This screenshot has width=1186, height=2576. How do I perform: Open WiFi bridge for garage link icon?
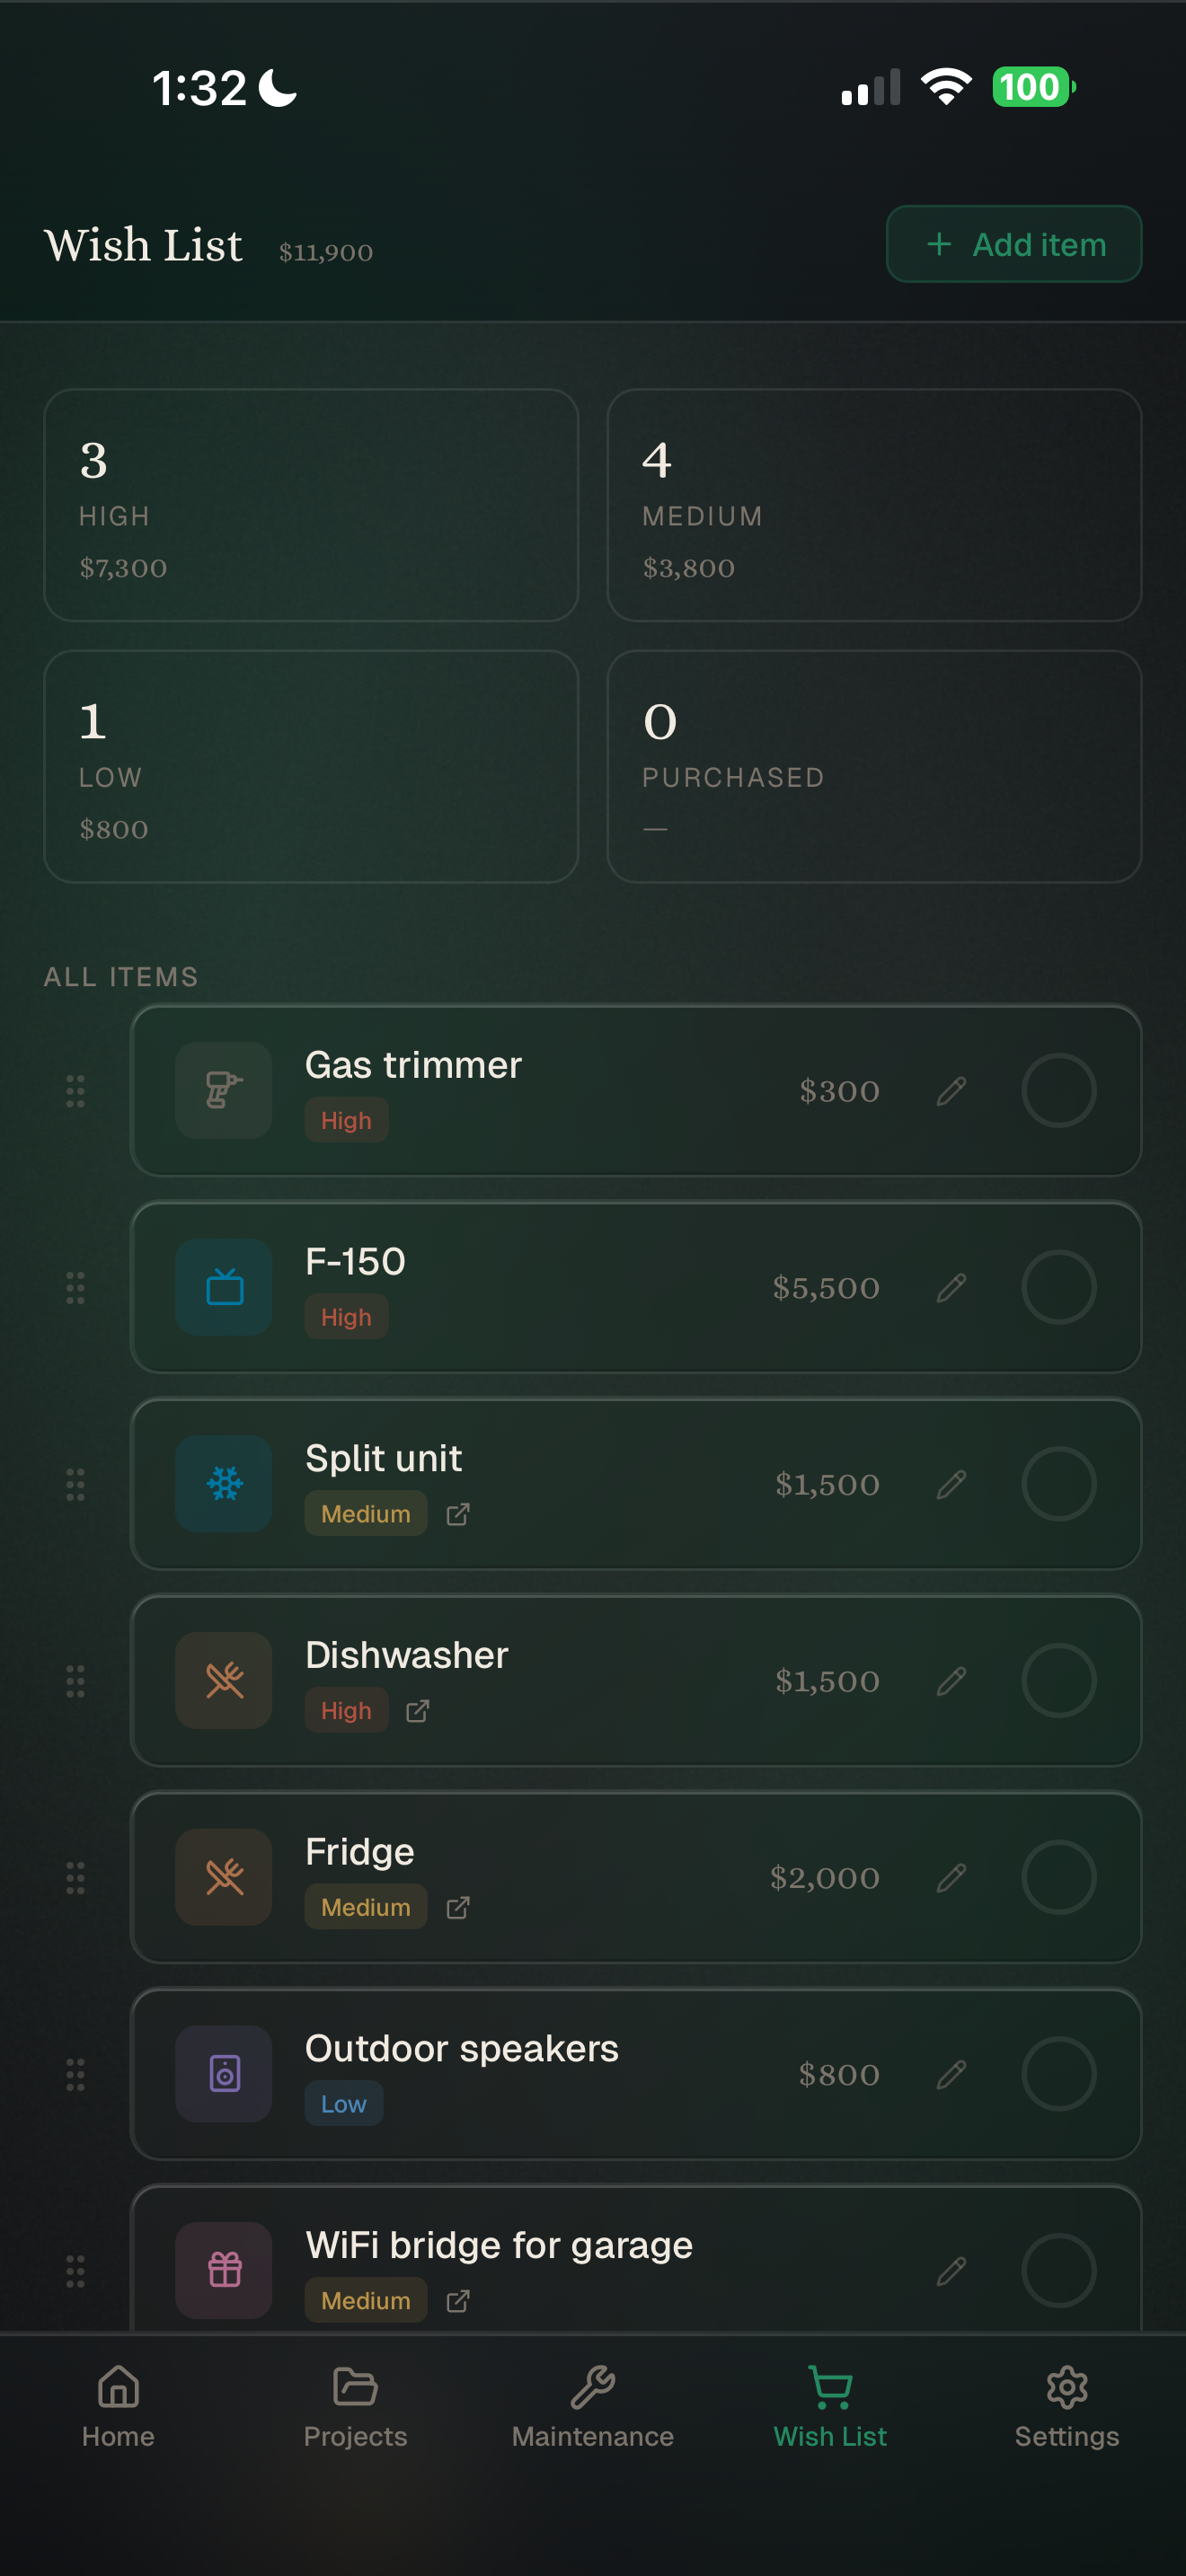(458, 2301)
